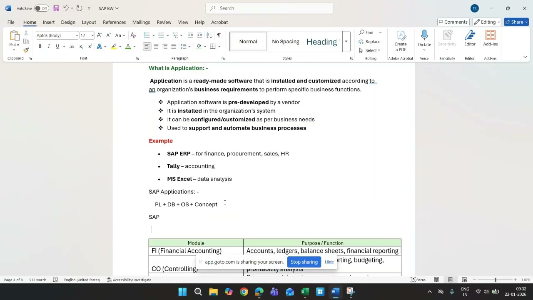Shrink font size with smaller-A icon
This screenshot has height=300, width=533.
(108, 35)
